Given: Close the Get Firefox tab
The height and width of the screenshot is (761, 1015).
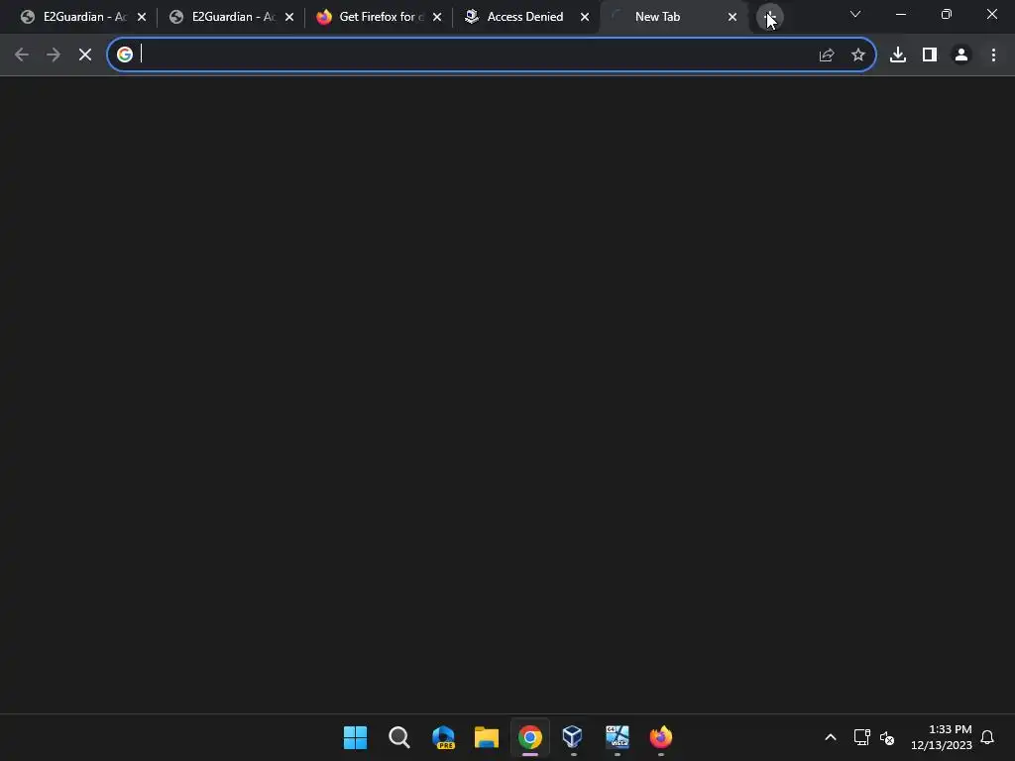Looking at the screenshot, I should coord(437,17).
